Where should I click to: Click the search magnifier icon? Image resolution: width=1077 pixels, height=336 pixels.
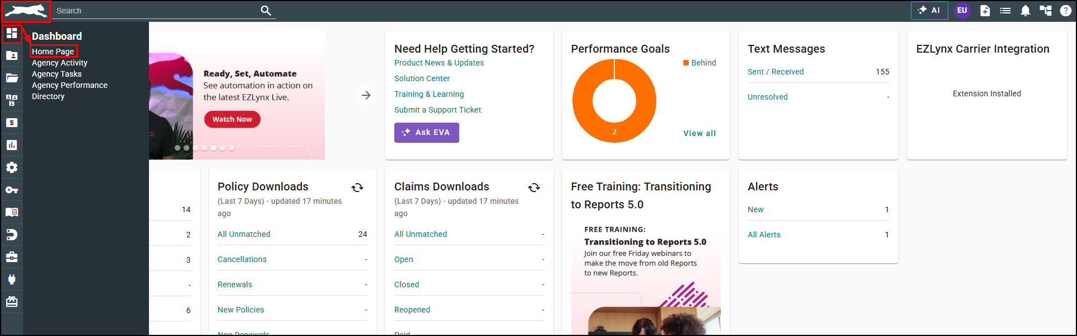[266, 11]
